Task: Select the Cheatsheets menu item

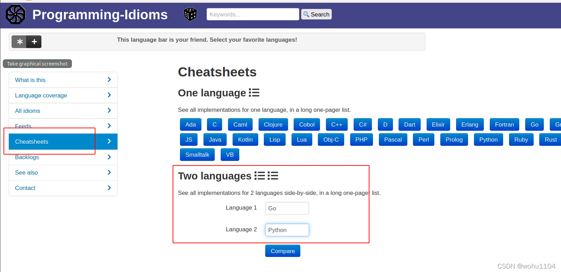Action: coord(63,142)
